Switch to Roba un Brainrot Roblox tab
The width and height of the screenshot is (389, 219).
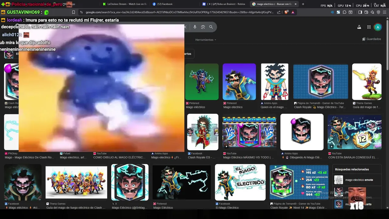(x=224, y=4)
